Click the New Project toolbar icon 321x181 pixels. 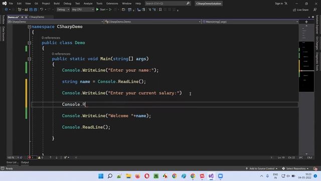(x=20, y=10)
